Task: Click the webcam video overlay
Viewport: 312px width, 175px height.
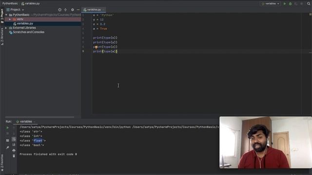Action: click(265, 142)
